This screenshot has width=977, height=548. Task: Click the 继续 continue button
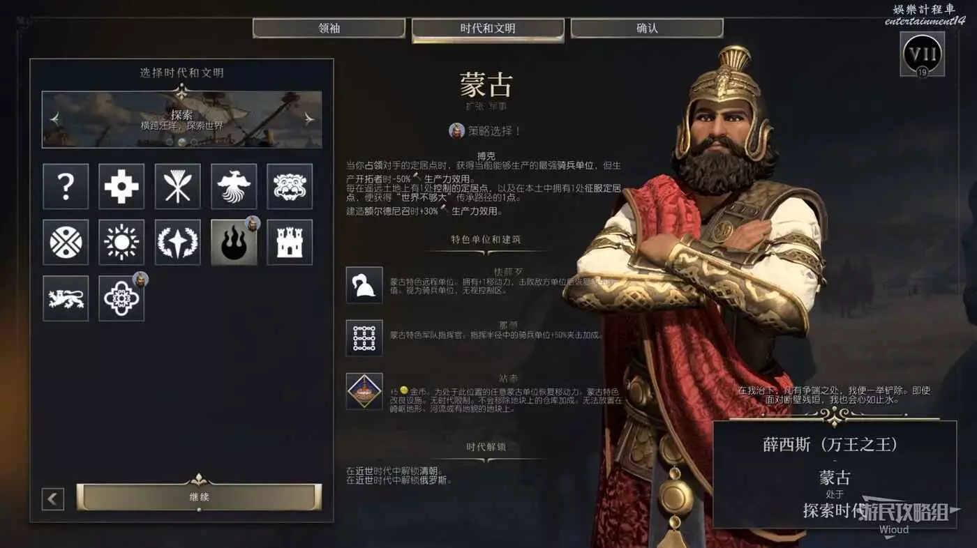(199, 497)
